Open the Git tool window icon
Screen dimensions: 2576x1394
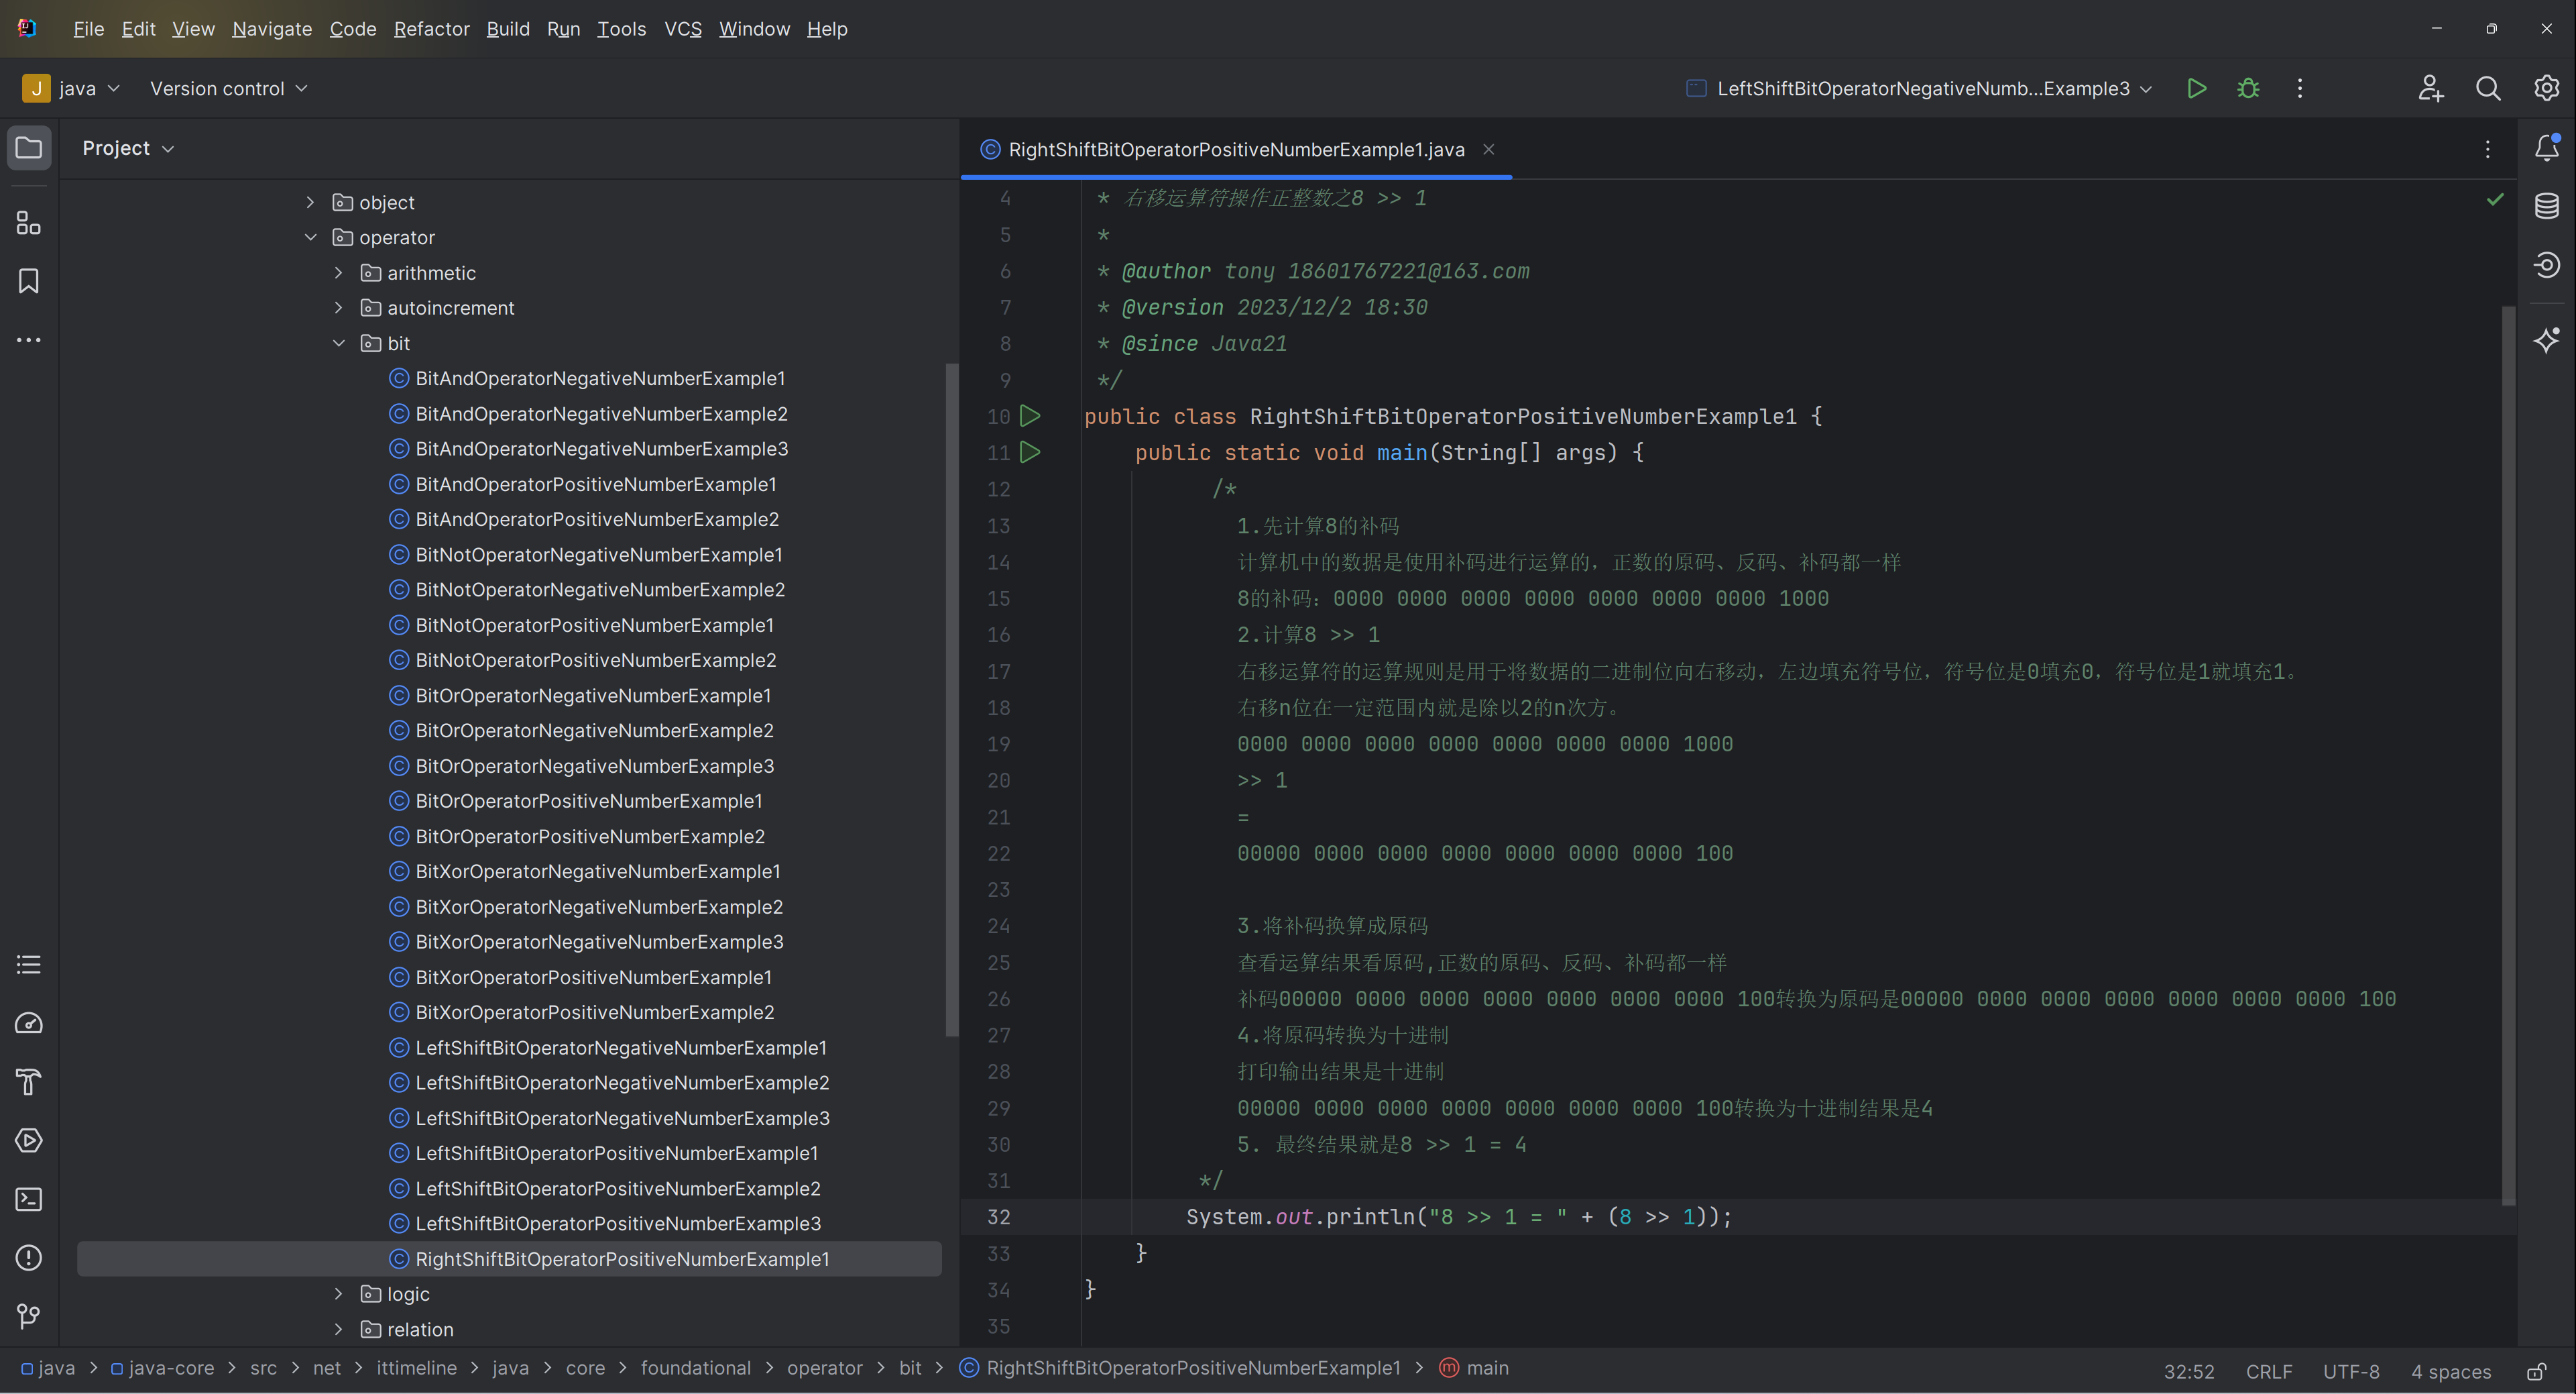29,1316
